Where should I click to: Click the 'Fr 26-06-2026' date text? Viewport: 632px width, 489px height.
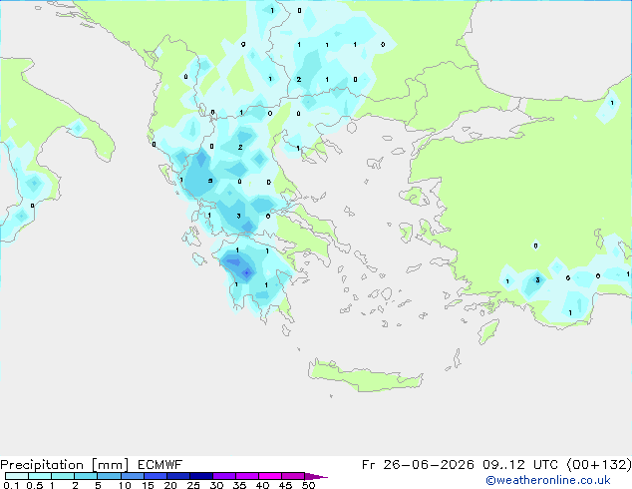418,465
